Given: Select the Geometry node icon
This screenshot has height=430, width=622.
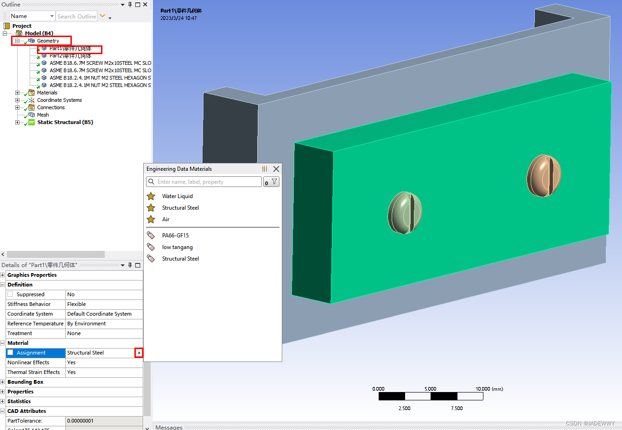Looking at the screenshot, I should (x=31, y=41).
